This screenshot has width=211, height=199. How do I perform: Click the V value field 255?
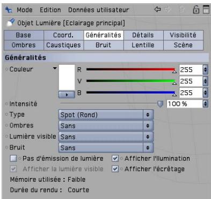tap(191, 81)
